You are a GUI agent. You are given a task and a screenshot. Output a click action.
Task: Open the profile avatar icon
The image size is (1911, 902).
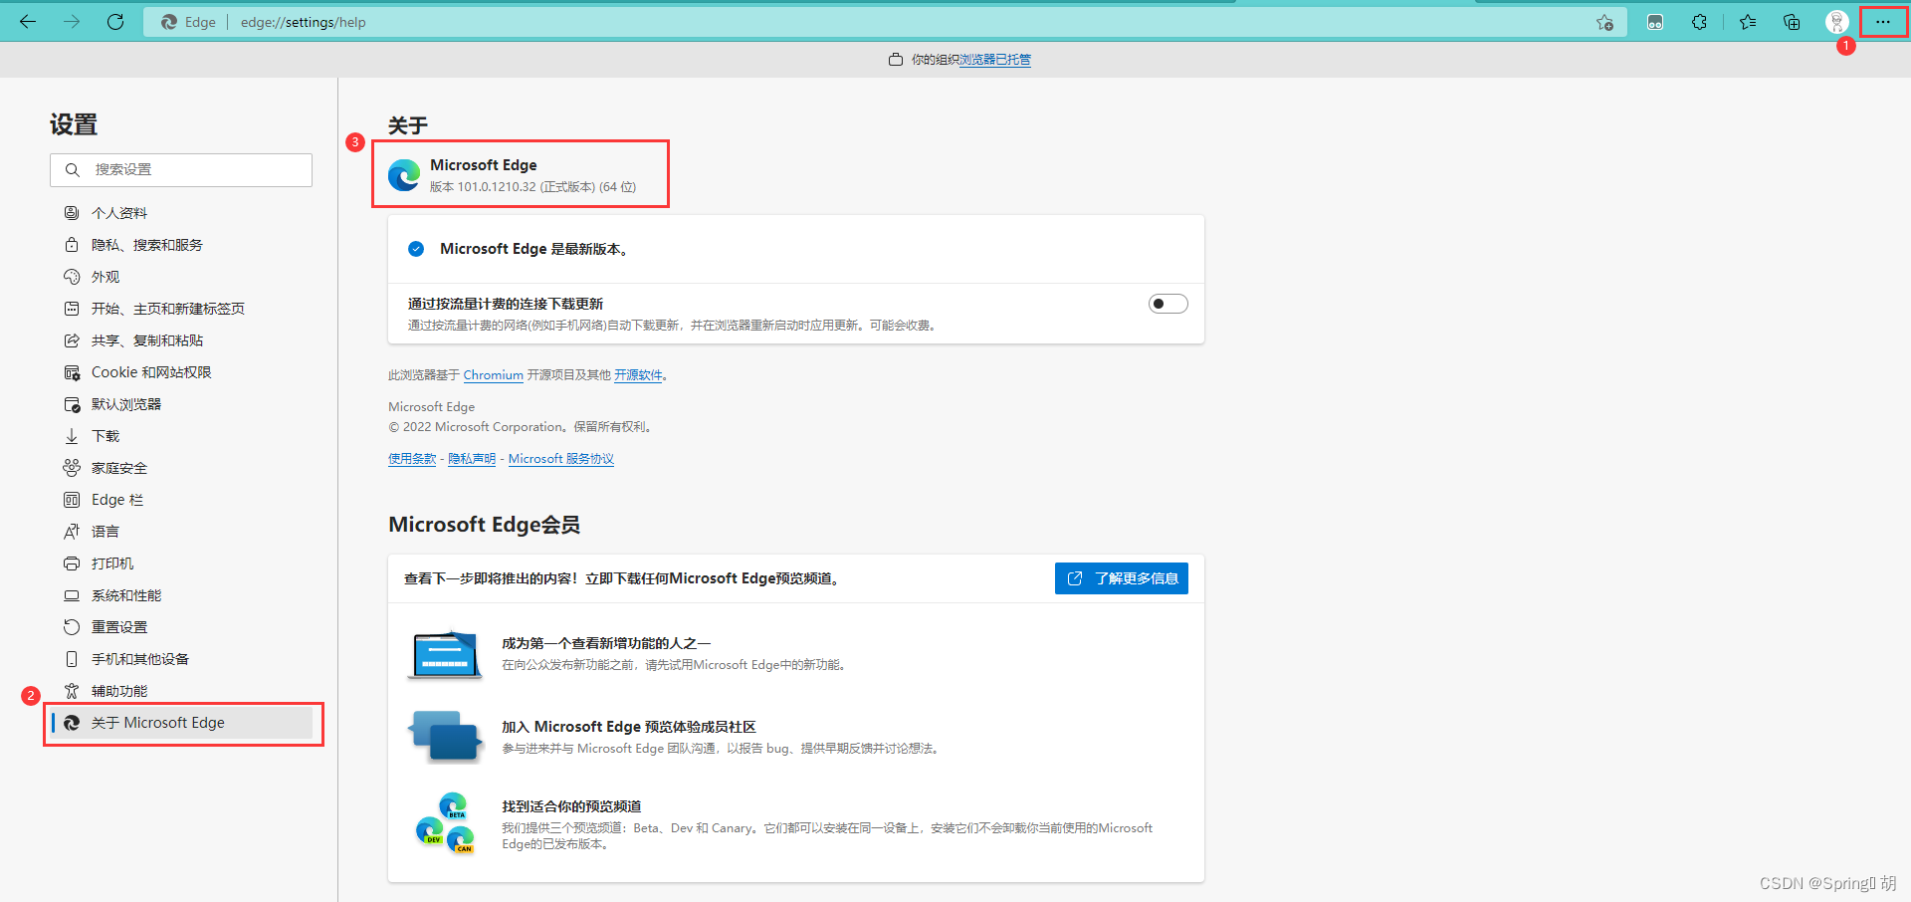pos(1837,22)
